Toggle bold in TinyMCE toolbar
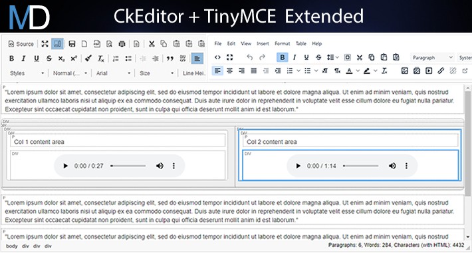472x253 pixels. pos(283,57)
